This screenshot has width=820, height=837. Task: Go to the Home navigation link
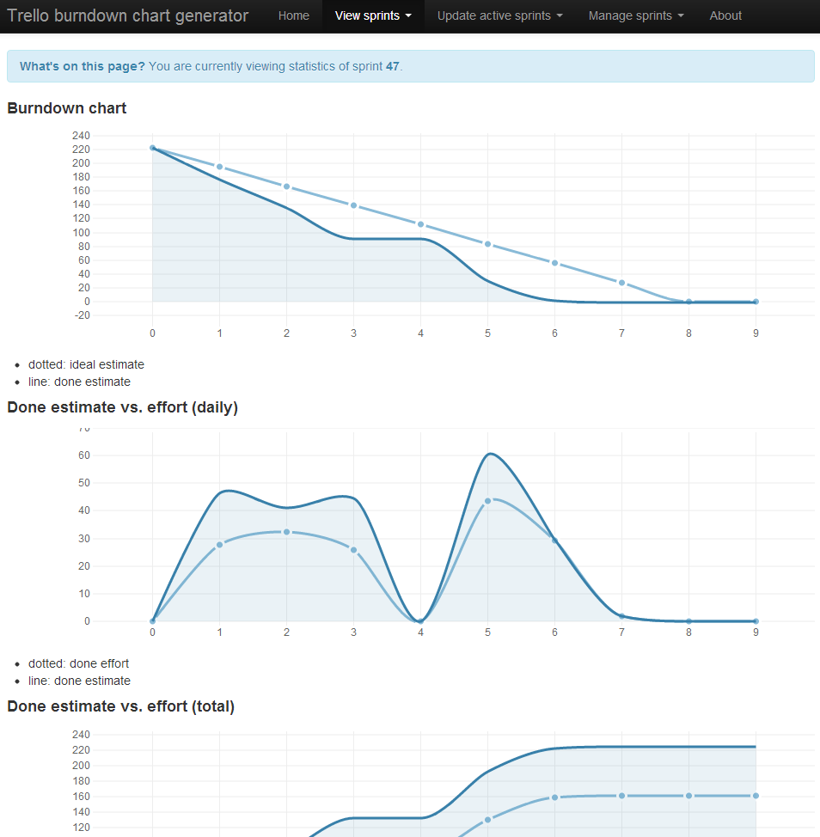coord(294,16)
